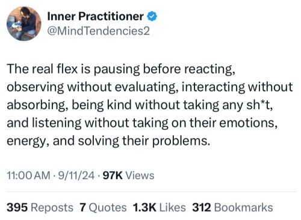Select the tweet body text

point(149,105)
